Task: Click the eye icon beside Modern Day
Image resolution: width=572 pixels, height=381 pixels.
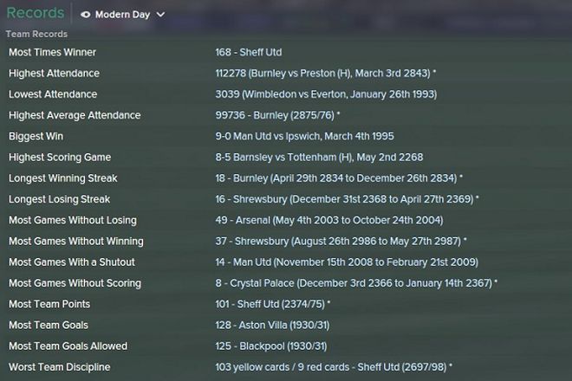Action: click(x=85, y=15)
